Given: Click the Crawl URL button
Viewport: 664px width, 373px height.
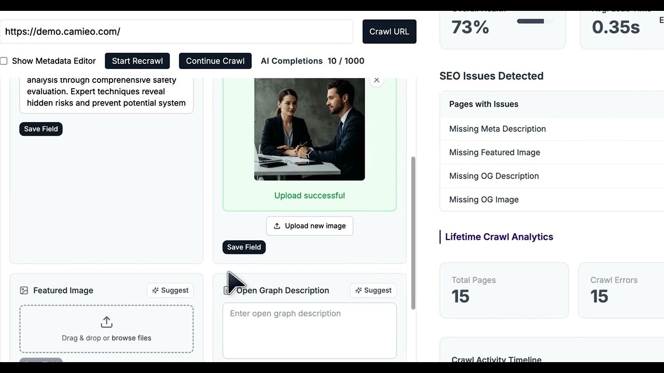Looking at the screenshot, I should point(389,32).
